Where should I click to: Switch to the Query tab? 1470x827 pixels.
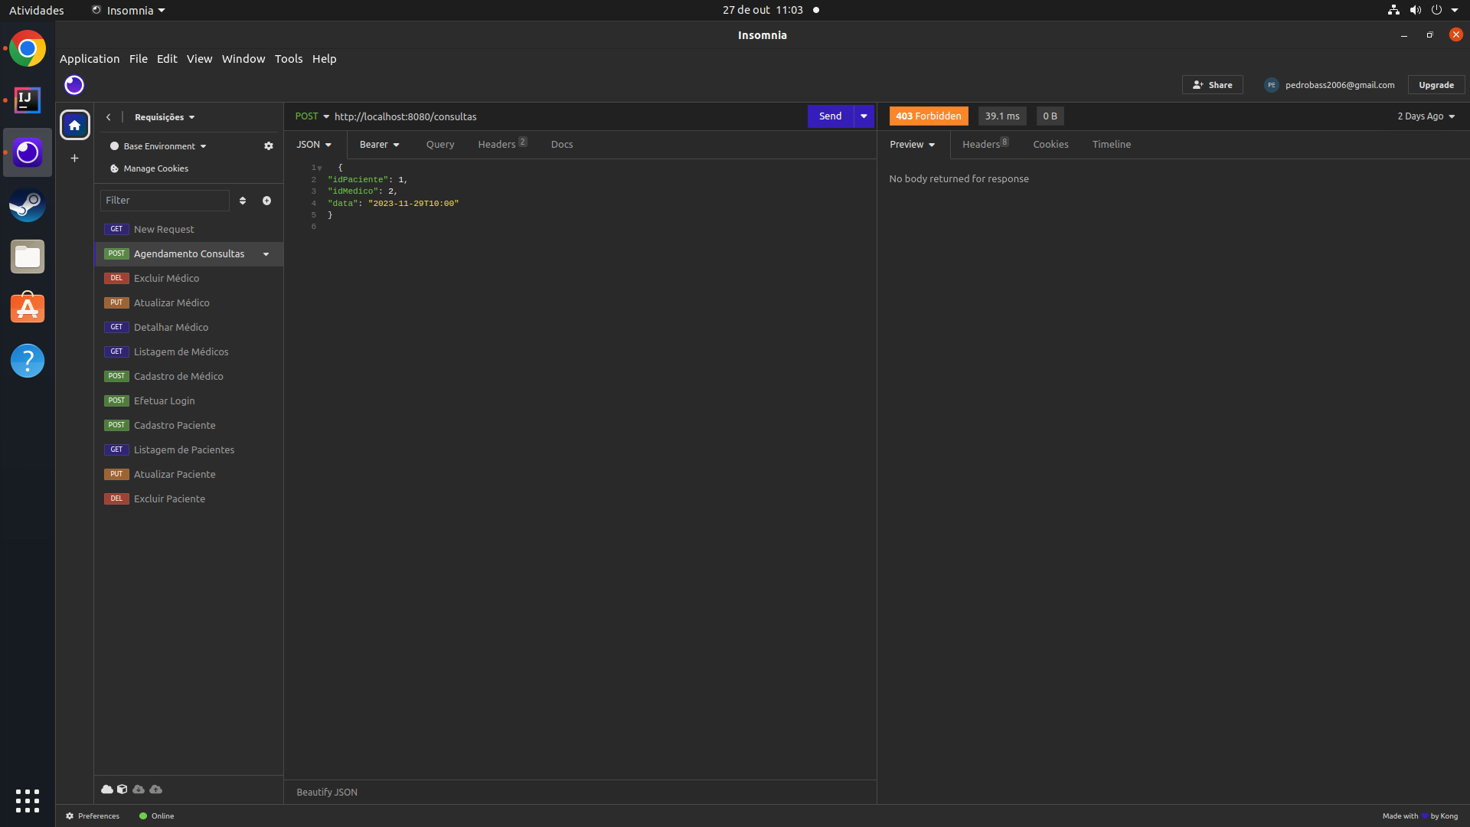pyautogui.click(x=440, y=145)
